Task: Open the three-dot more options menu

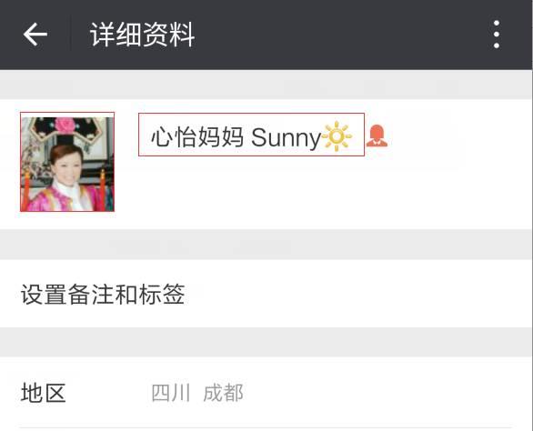Action: click(x=497, y=35)
